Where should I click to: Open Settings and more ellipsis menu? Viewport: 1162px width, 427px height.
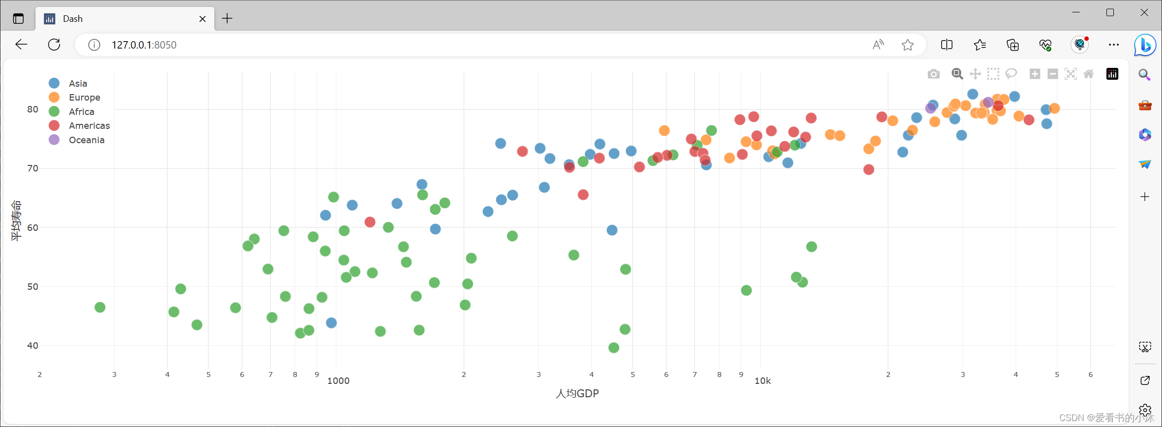point(1114,45)
